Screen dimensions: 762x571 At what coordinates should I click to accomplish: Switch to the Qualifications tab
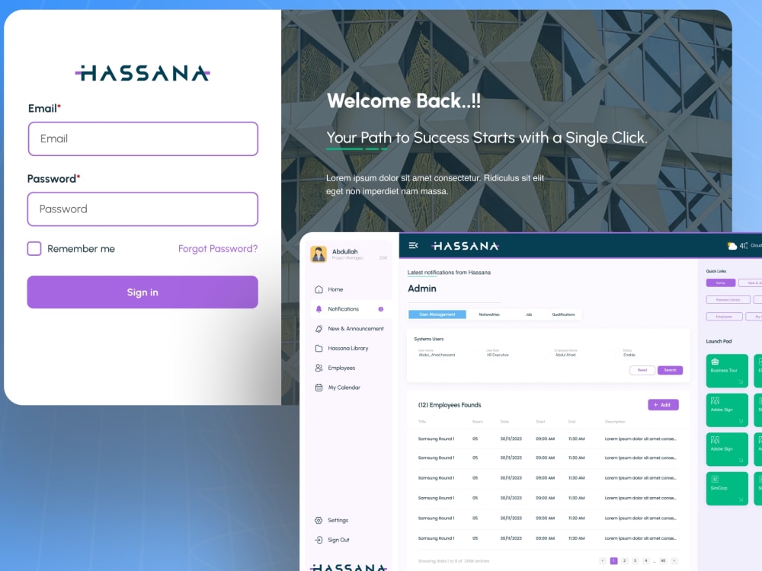564,314
